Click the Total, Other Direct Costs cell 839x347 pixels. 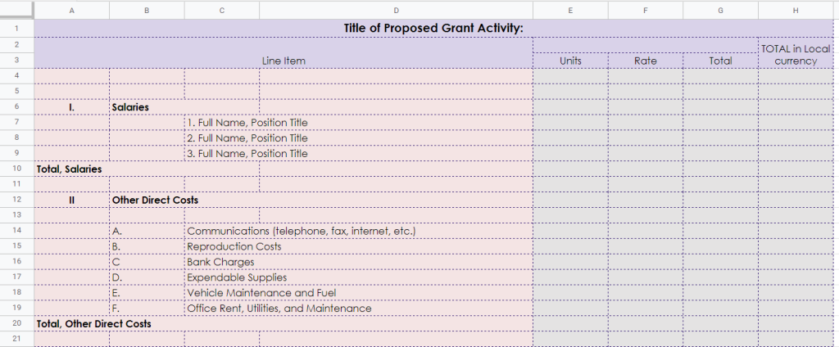tap(283, 324)
